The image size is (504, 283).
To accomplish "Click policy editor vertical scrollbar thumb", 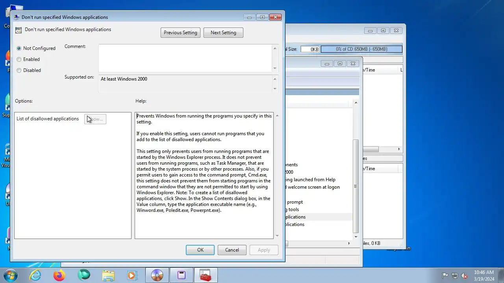I will (356, 186).
